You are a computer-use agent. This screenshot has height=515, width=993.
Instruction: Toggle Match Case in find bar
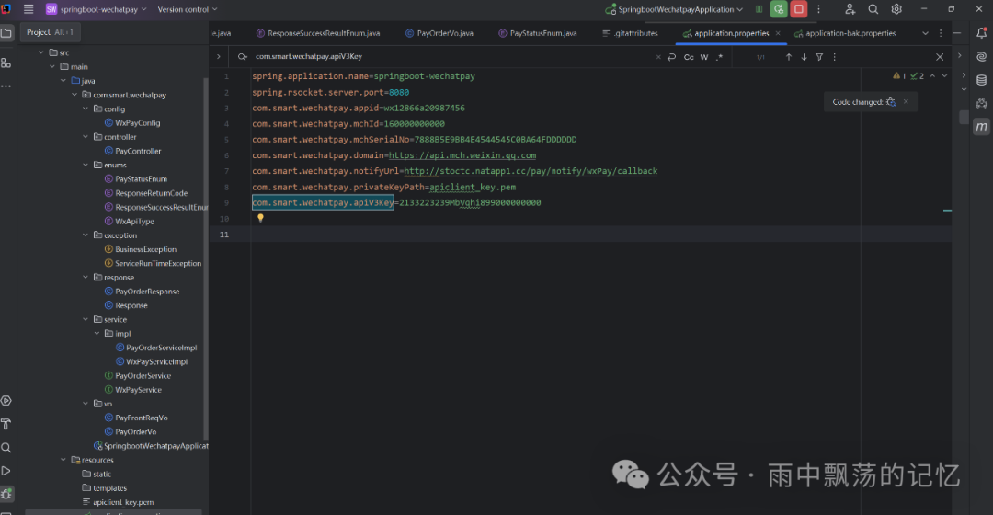689,57
